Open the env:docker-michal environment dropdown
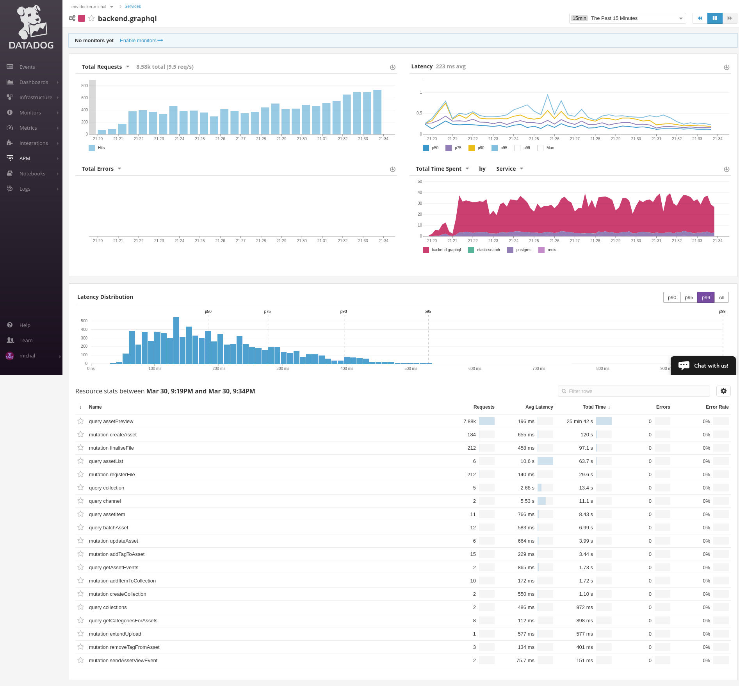Viewport: 739px width, 686px height. pyautogui.click(x=93, y=7)
